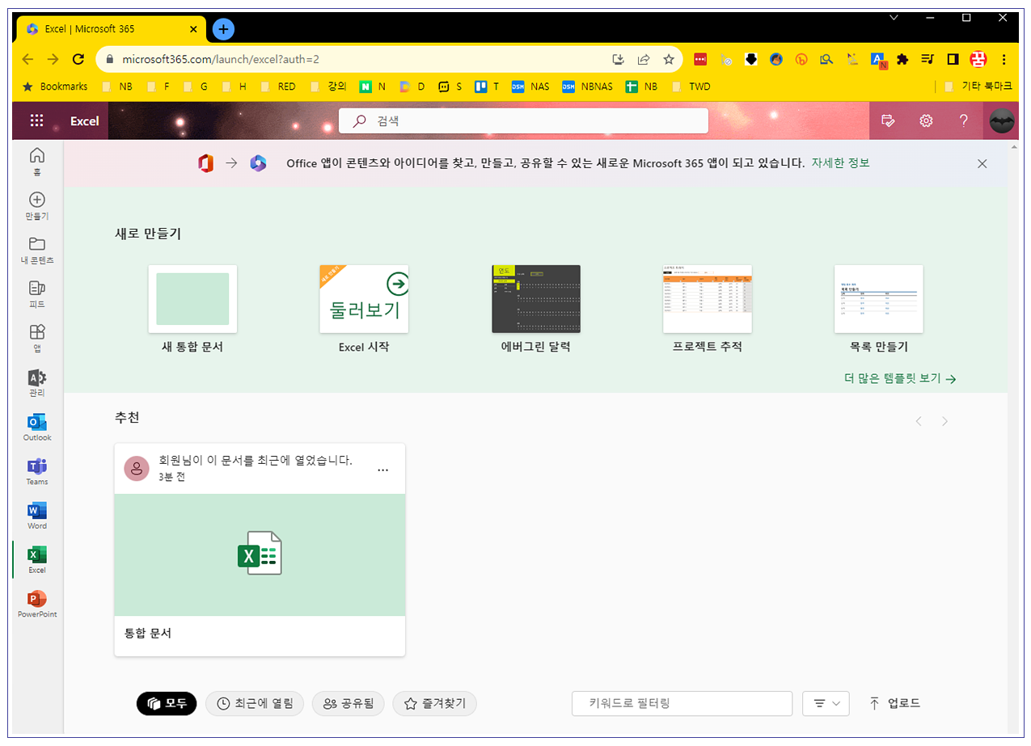
Task: Open the Bookmarks folder in bookmarks bar
Action: tap(55, 86)
